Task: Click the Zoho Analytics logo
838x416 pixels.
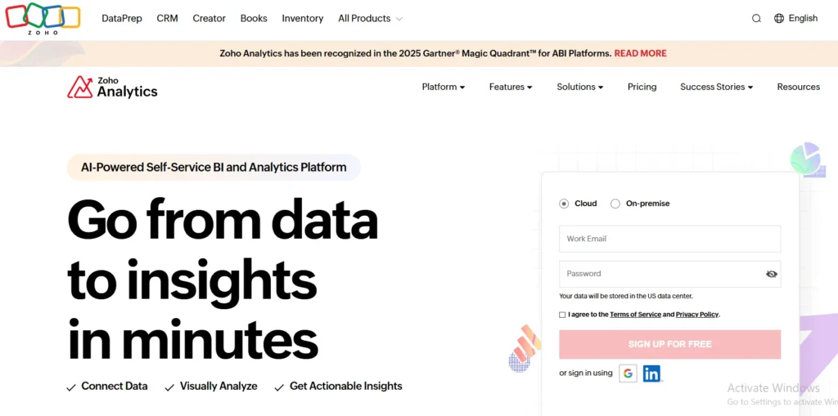Action: pos(112,87)
